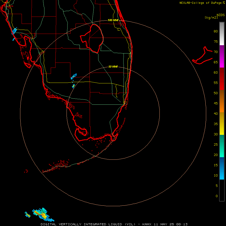Pick the green band of the color bar
The height and width of the screenshot is (226, 226).
[222, 146]
